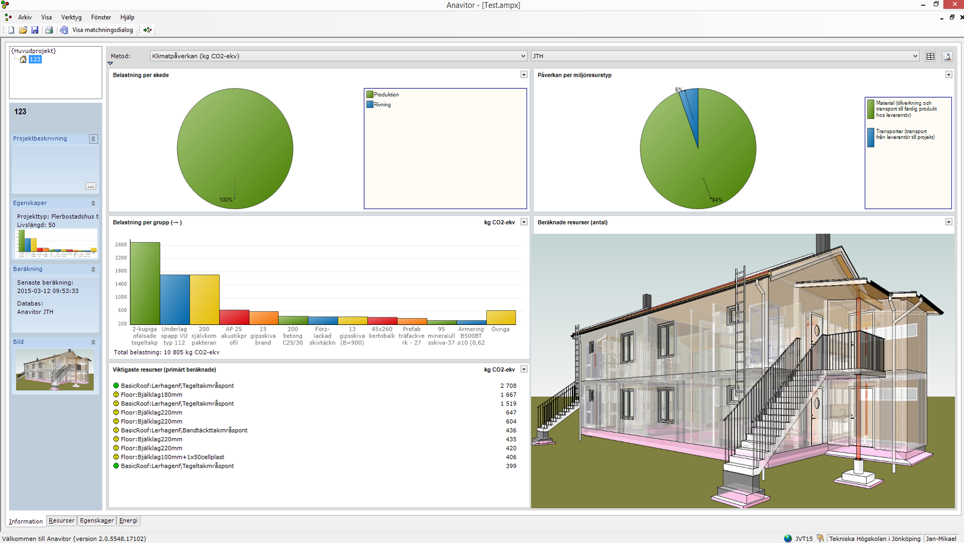Click the blue Transporter legend swatch
This screenshot has height=543, width=964.
pos(871,138)
